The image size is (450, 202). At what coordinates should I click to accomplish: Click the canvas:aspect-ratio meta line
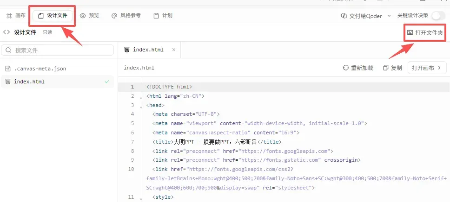coord(226,133)
